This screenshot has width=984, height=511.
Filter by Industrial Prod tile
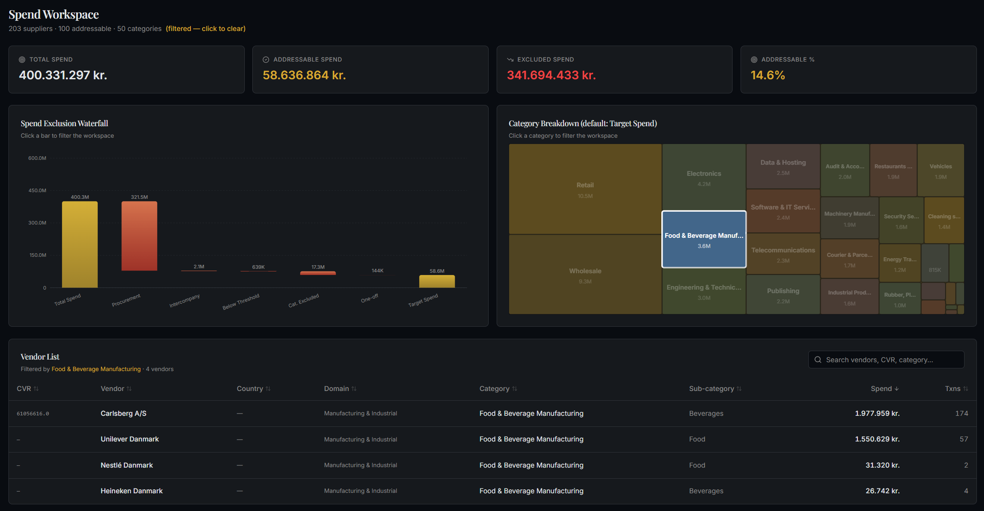tap(849, 297)
